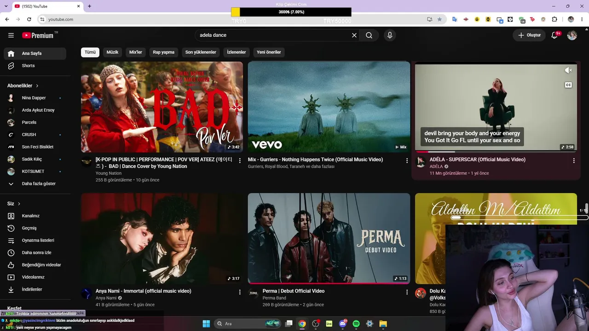589x331 pixels.
Task: Open Sadık Kılıç channel subscription
Action: point(35,159)
